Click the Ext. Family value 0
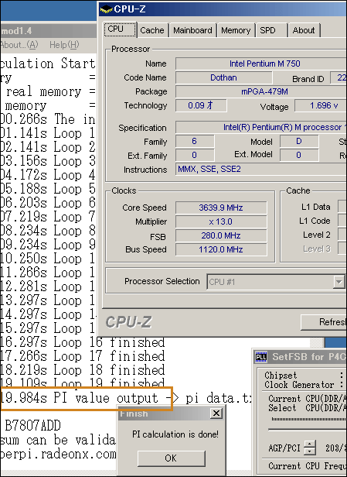The image size is (347, 477). coord(195,155)
